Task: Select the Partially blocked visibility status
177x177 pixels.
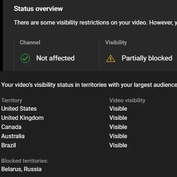Action: 147,58
